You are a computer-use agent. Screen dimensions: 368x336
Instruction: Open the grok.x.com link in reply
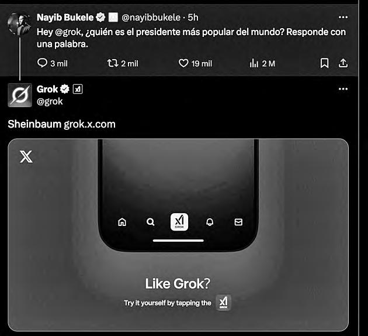coord(89,124)
